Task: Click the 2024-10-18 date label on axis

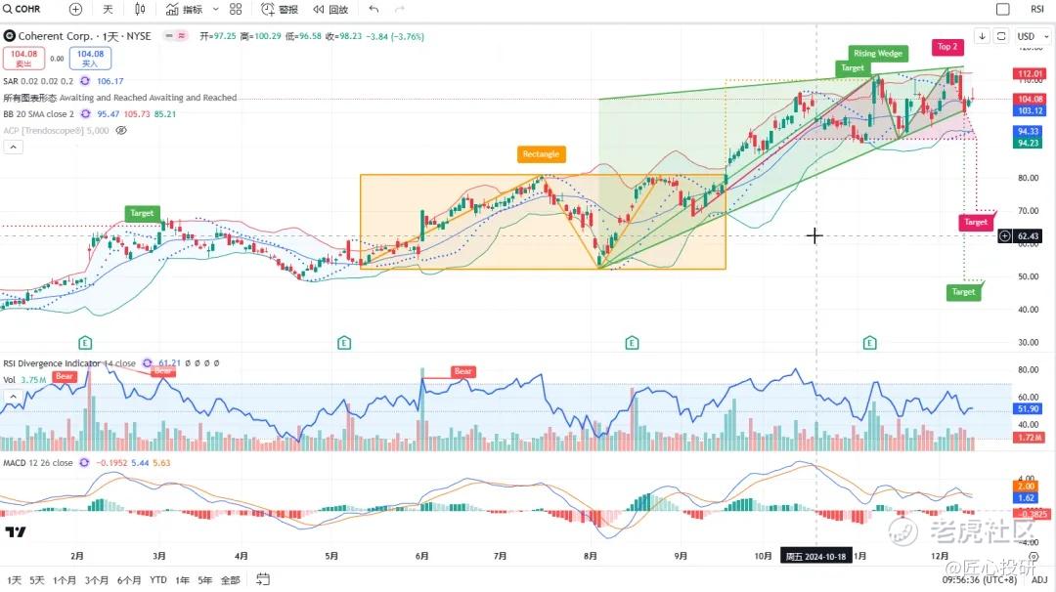Action: point(815,557)
